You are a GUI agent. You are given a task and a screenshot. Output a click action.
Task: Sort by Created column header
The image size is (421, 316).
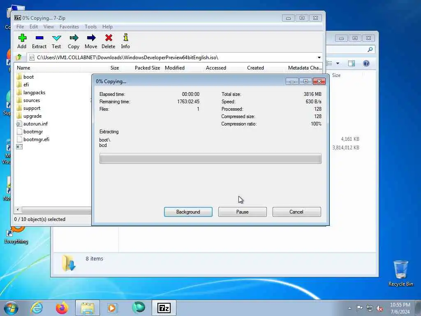[255, 68]
